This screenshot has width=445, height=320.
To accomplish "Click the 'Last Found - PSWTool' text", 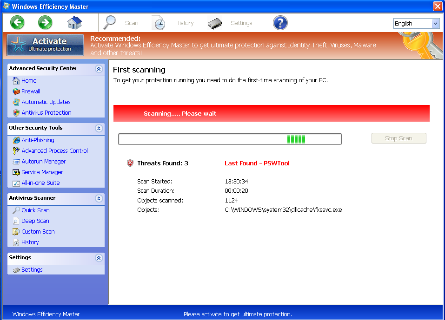I will pos(257,163).
